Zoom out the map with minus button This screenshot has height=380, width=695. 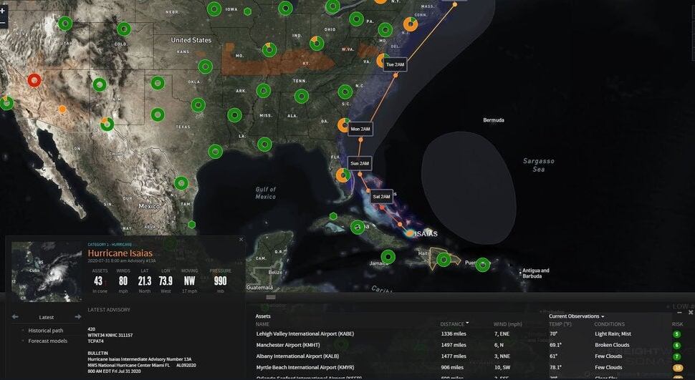click(3, 22)
